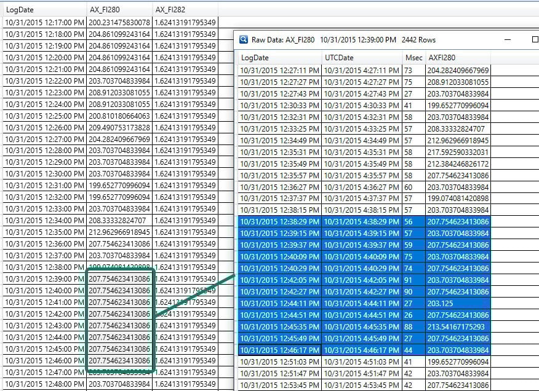Screen dimensions: 539x391
Task: Select main table row 10/31/2015 12:17:00 PM
Action: coord(110,23)
